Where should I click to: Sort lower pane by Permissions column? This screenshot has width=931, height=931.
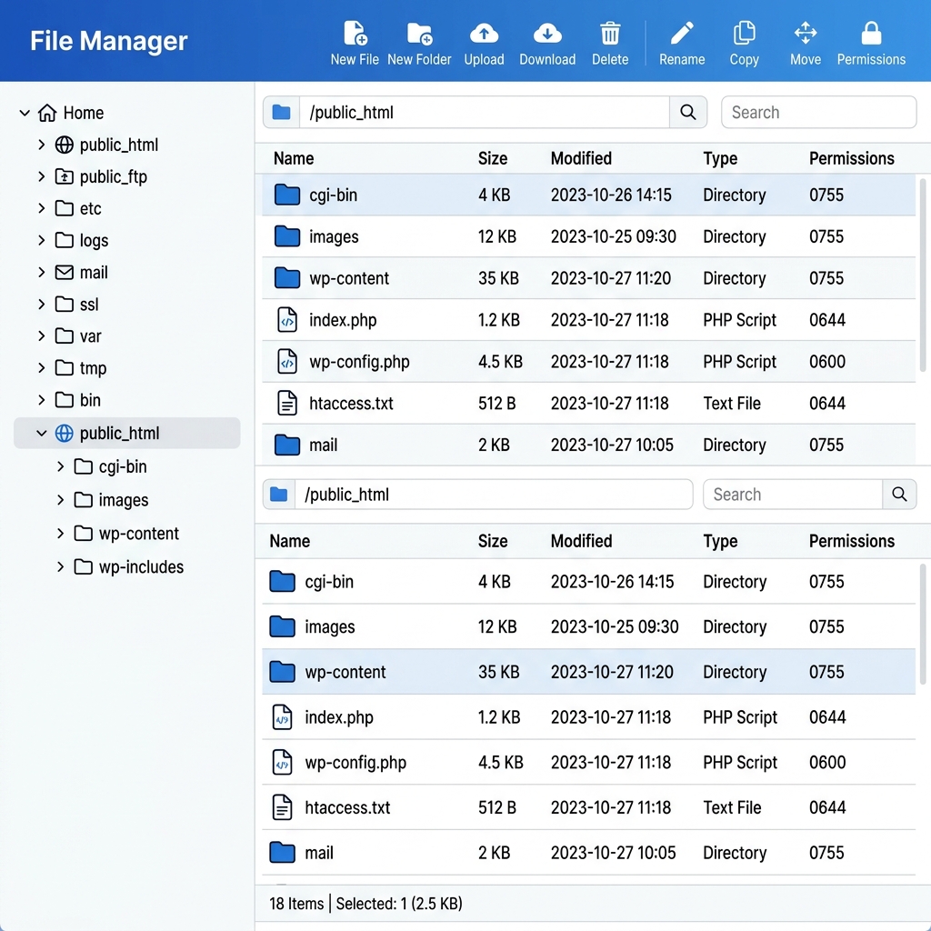[851, 541]
